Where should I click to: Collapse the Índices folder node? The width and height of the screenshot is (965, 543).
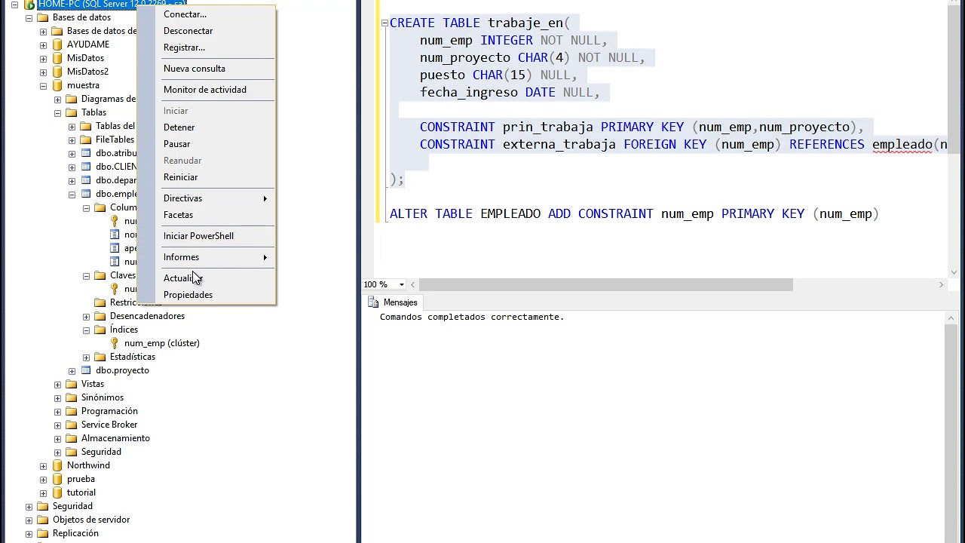pos(86,330)
